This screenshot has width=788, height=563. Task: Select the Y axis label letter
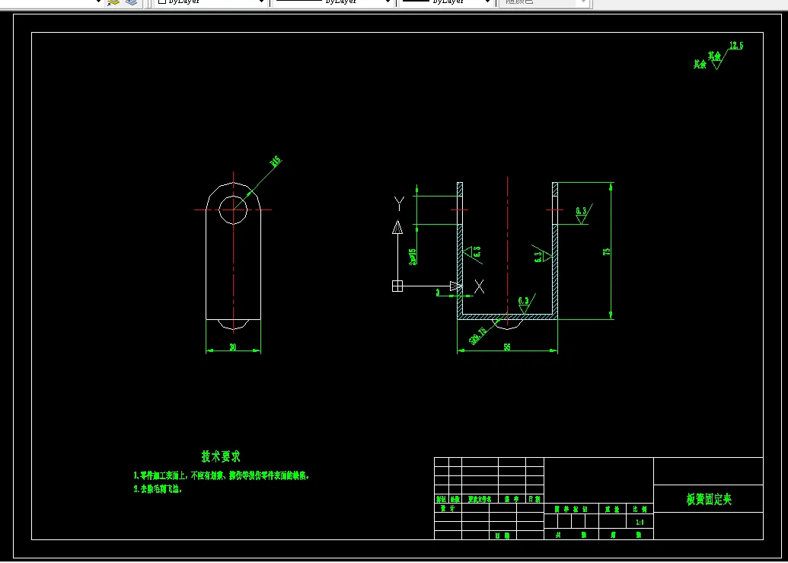399,204
